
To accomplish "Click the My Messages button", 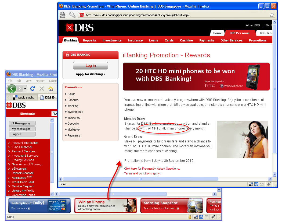I will tap(22, 129).
